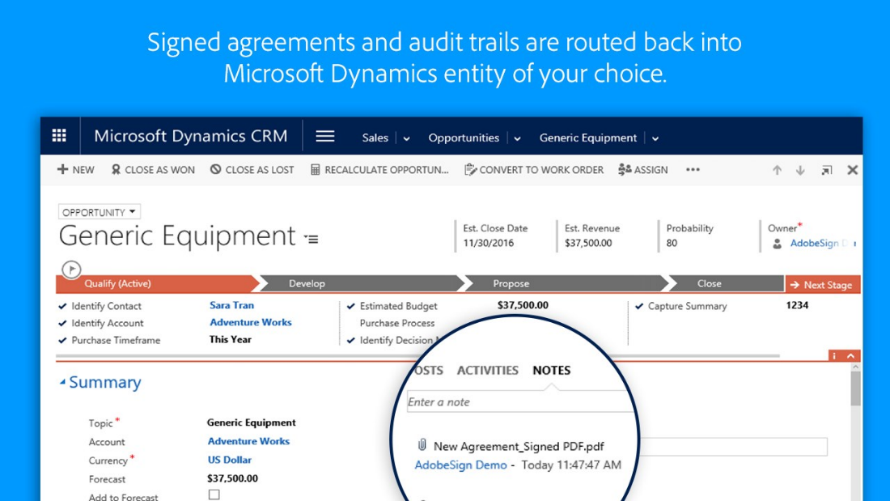The image size is (890, 501).
Task: Select the Close stage
Action: tap(723, 283)
